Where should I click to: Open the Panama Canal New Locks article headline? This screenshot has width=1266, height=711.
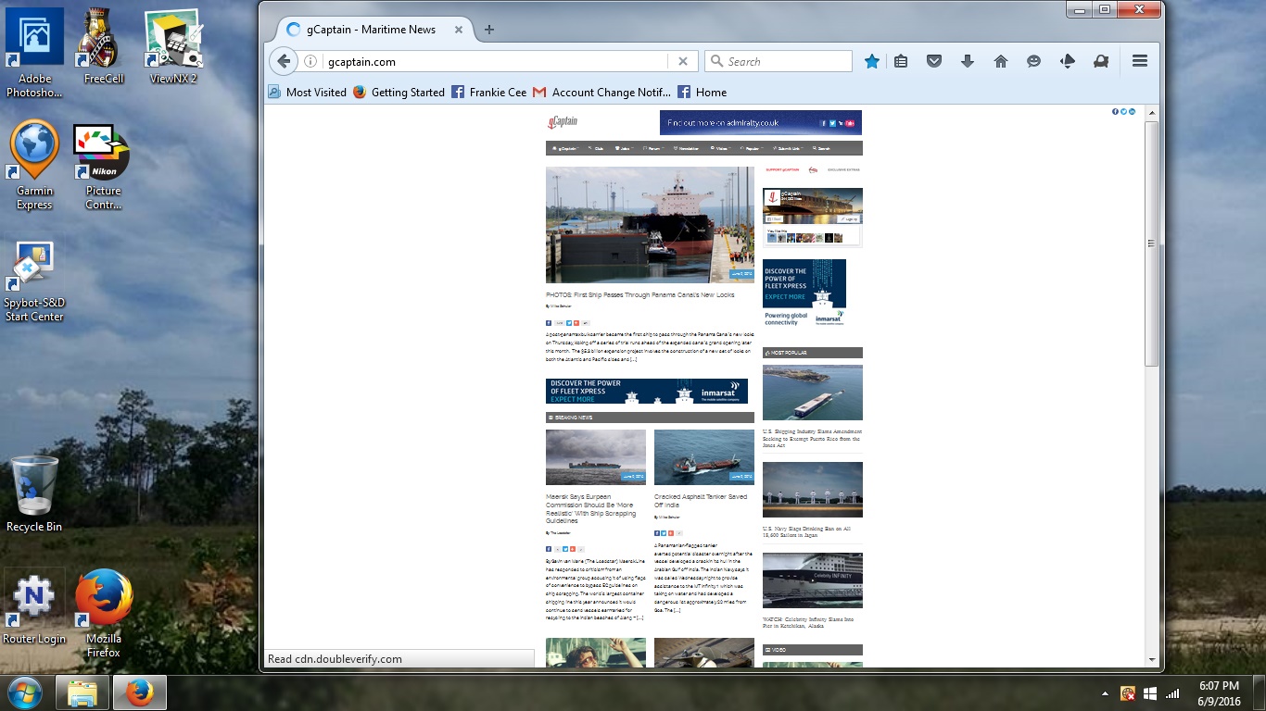(x=639, y=295)
